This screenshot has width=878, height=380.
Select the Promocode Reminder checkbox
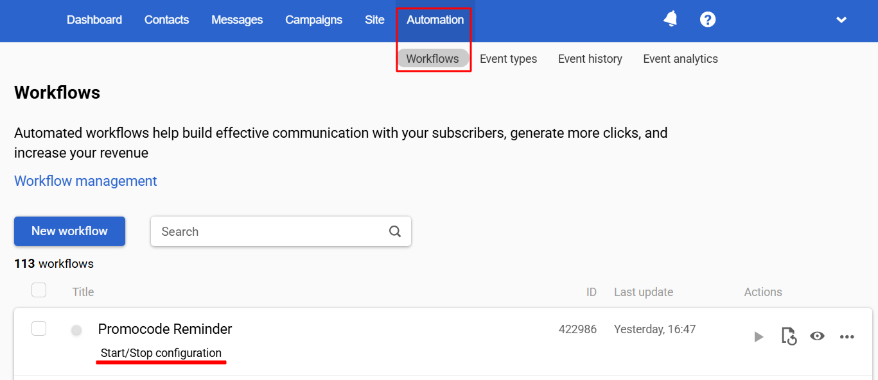click(39, 329)
